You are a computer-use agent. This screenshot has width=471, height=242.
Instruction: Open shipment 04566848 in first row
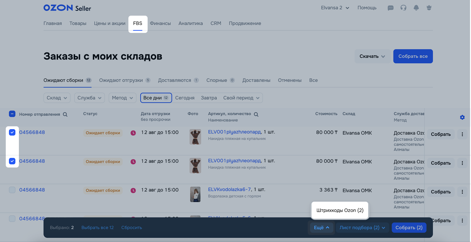32,132
